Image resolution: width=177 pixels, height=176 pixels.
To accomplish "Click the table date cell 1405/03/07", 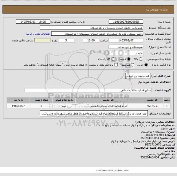I will 18,106.
